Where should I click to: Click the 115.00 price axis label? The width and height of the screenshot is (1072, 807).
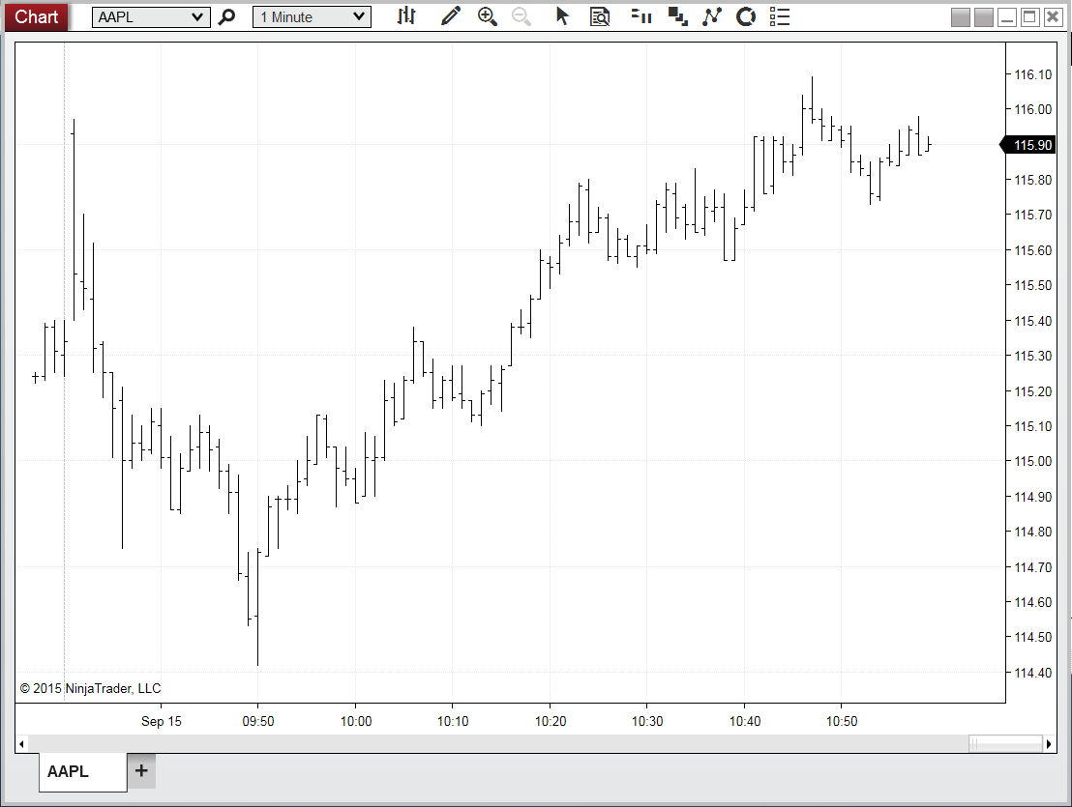click(1033, 462)
